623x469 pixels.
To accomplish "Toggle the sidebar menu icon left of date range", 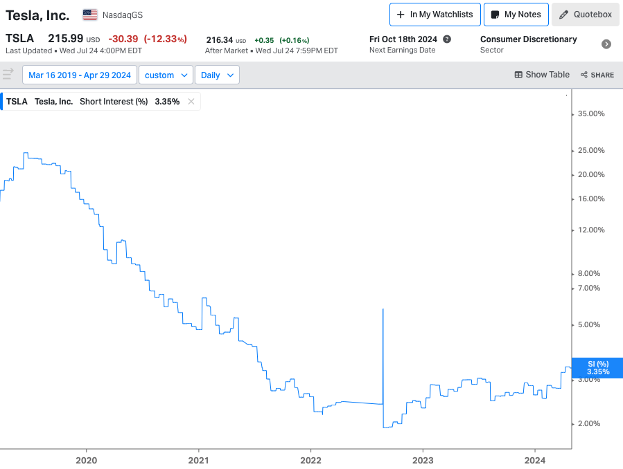I will 8,74.
